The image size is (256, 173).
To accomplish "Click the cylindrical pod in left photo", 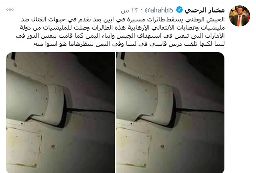I will coord(35,97).
